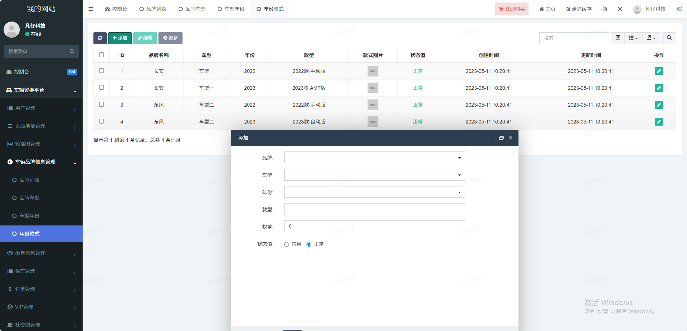Open the 年份 dropdown in the add dialog
Viewport: 687px width, 331px height.
[x=374, y=192]
